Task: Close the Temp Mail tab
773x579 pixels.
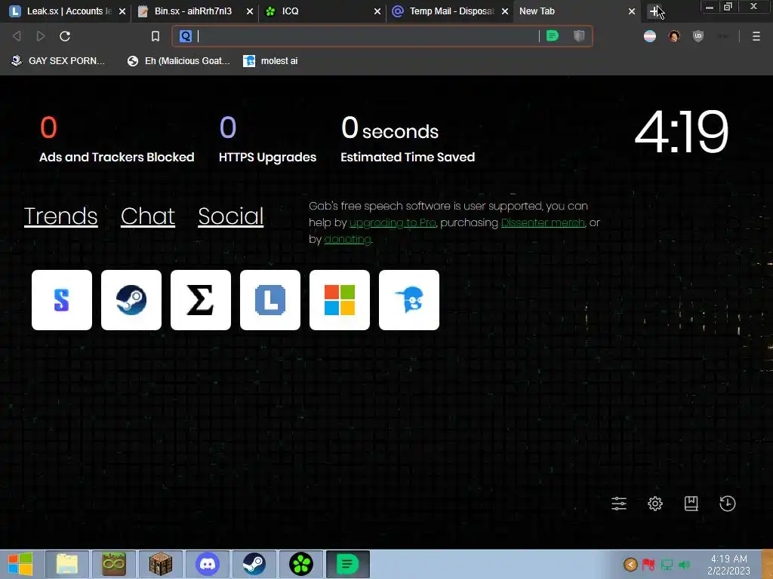Action: coord(505,11)
